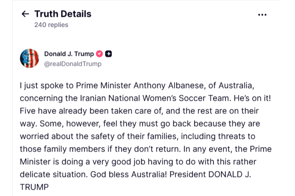Click the 240 replies count
Viewport: 295px width, 196px height.
point(51,25)
